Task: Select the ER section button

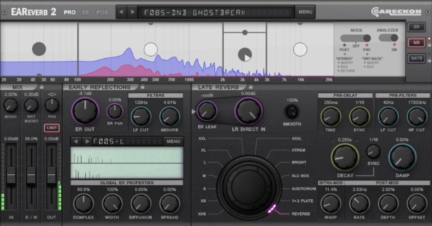Action: (x=417, y=27)
